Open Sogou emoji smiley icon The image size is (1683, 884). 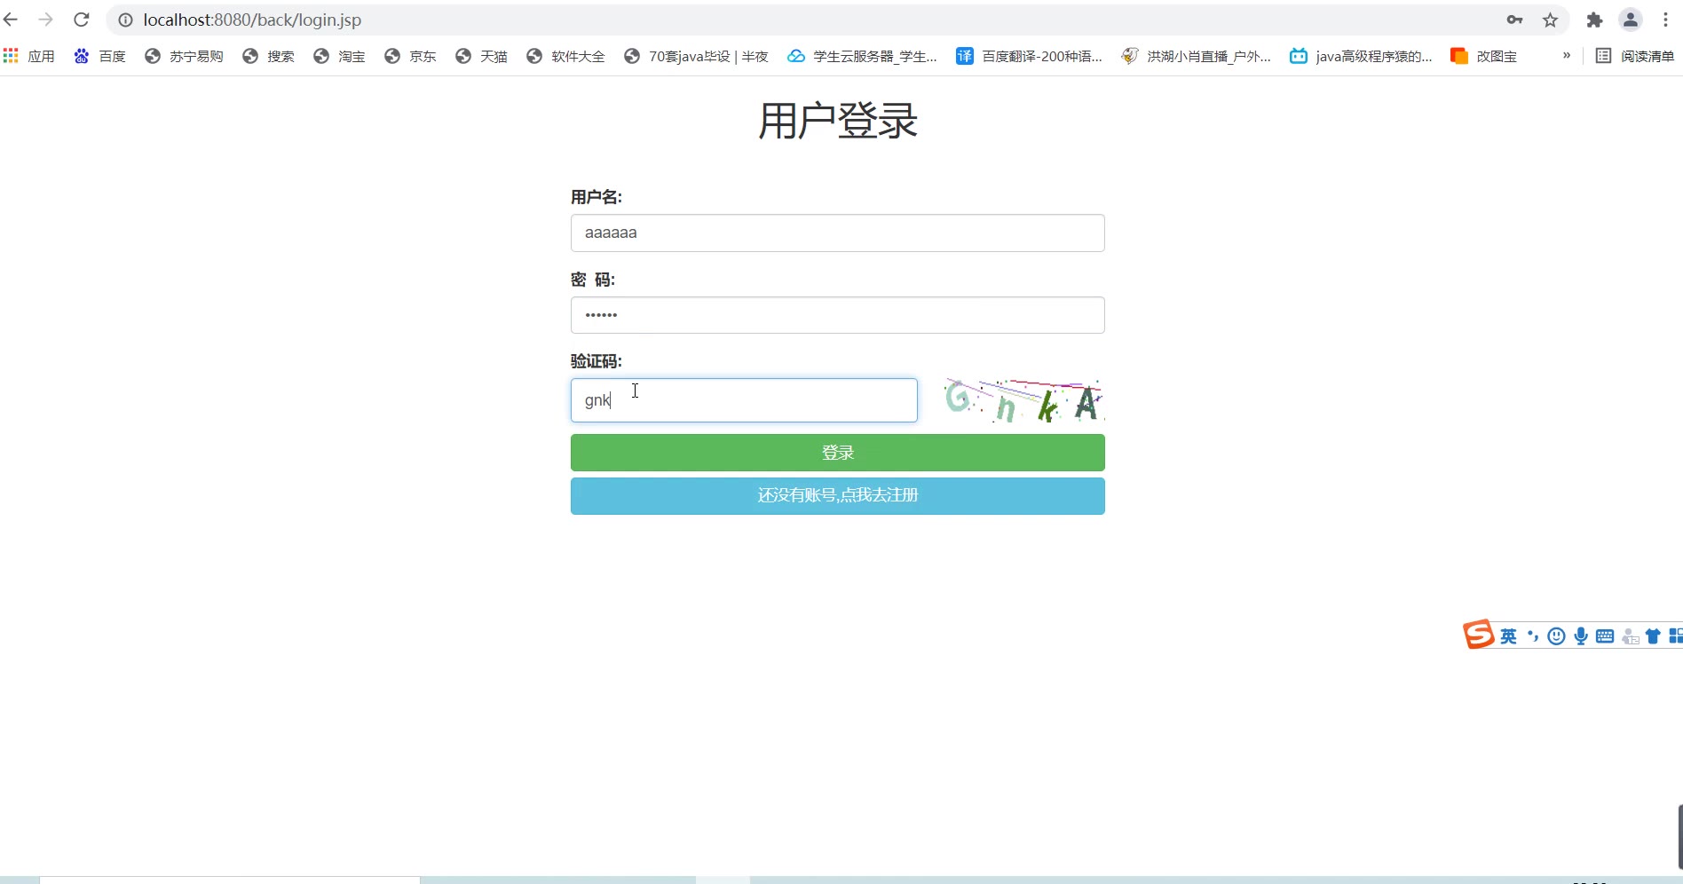1556,636
